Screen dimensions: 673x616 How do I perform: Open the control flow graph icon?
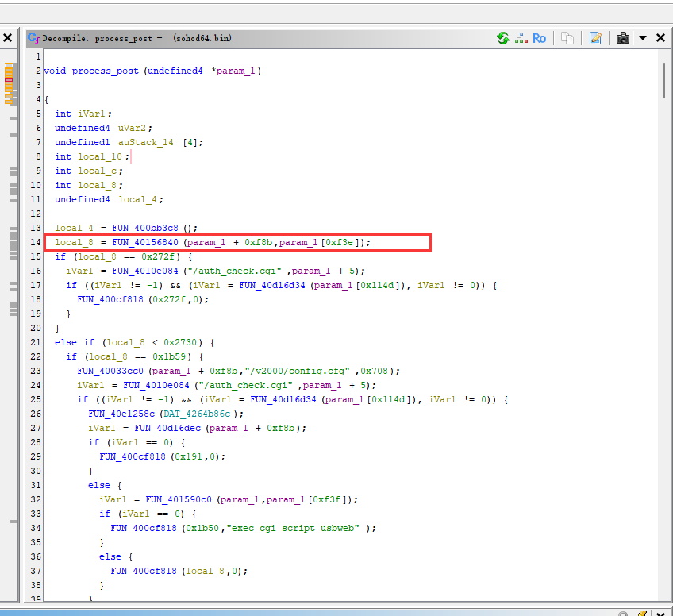[521, 38]
